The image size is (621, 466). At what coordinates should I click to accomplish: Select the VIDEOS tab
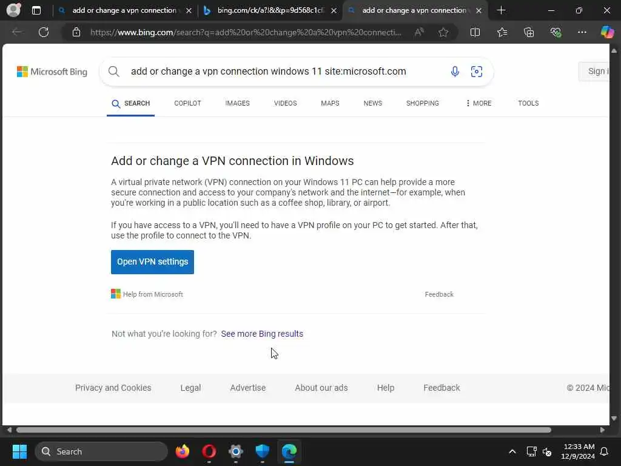click(285, 103)
